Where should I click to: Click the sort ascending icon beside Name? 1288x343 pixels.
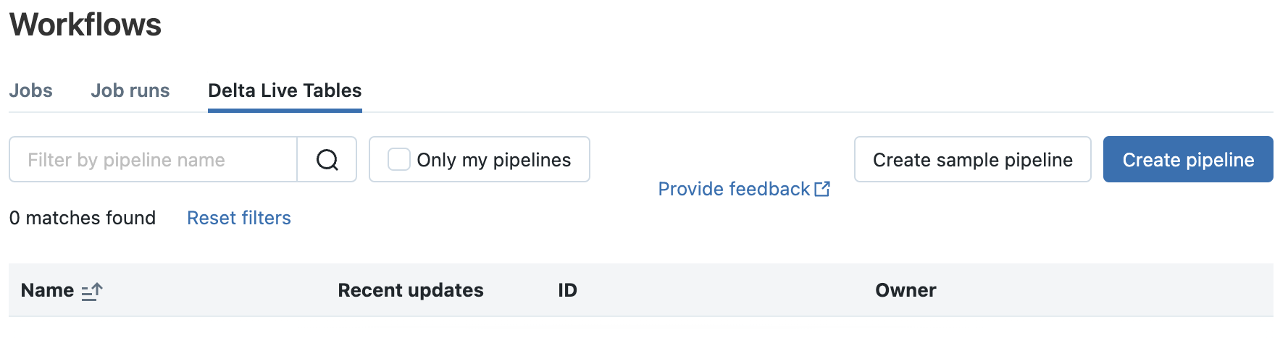(92, 292)
